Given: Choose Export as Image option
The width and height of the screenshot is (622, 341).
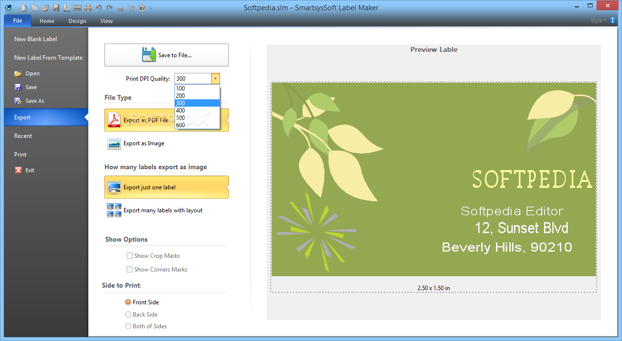Looking at the screenshot, I should [167, 143].
